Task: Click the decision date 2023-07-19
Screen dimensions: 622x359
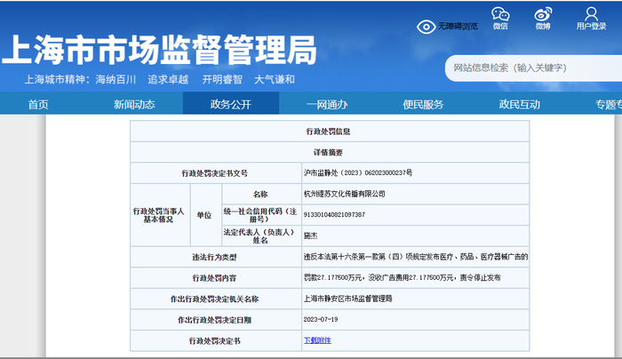Action: tap(322, 320)
